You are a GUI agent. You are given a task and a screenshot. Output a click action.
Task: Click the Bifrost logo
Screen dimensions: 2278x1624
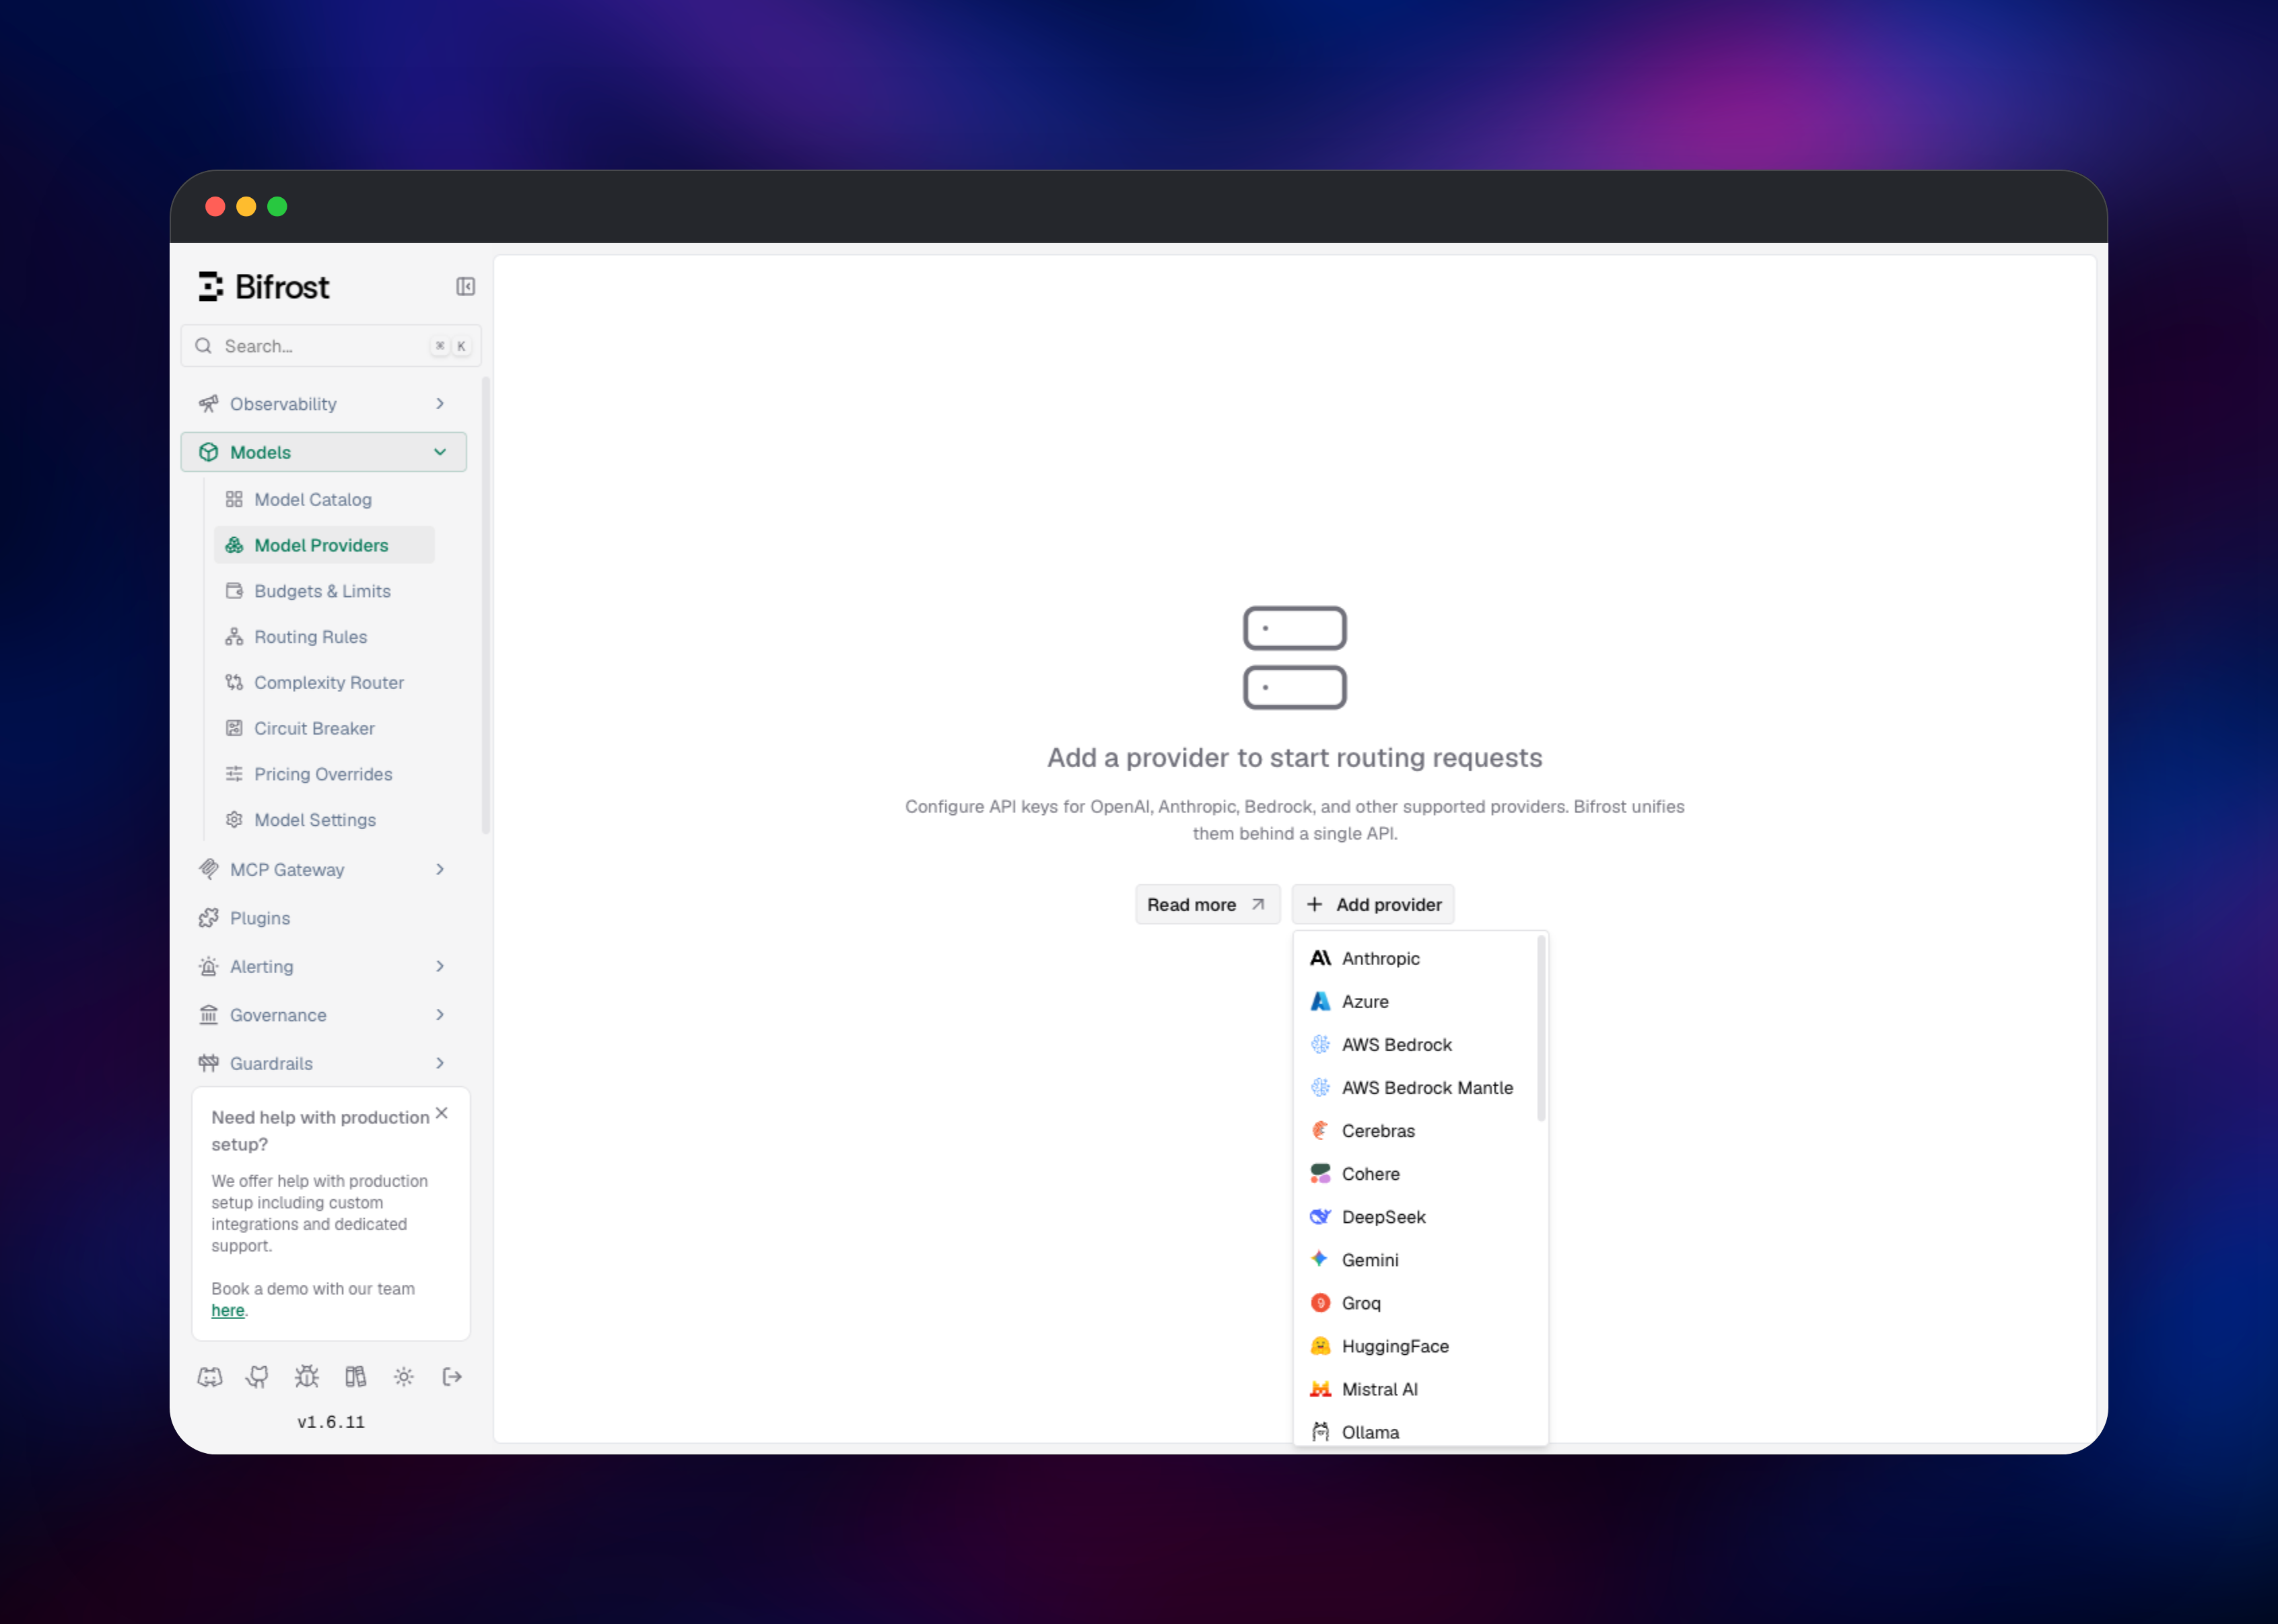pyautogui.click(x=264, y=287)
